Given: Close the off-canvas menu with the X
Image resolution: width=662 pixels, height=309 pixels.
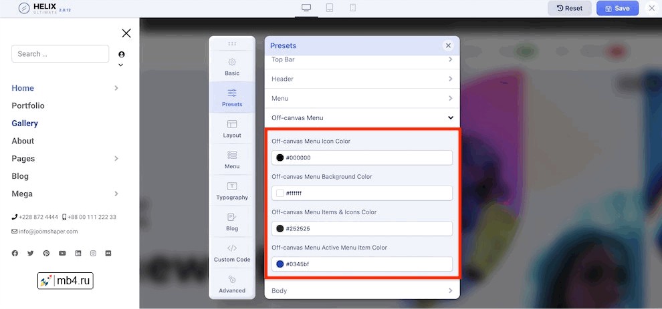Looking at the screenshot, I should point(126,33).
